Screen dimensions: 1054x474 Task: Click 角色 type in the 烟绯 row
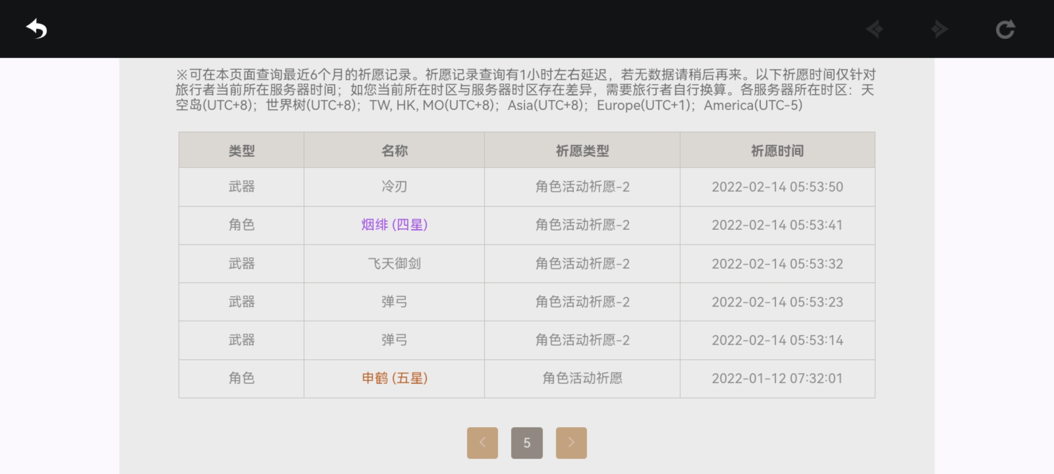pyautogui.click(x=242, y=225)
